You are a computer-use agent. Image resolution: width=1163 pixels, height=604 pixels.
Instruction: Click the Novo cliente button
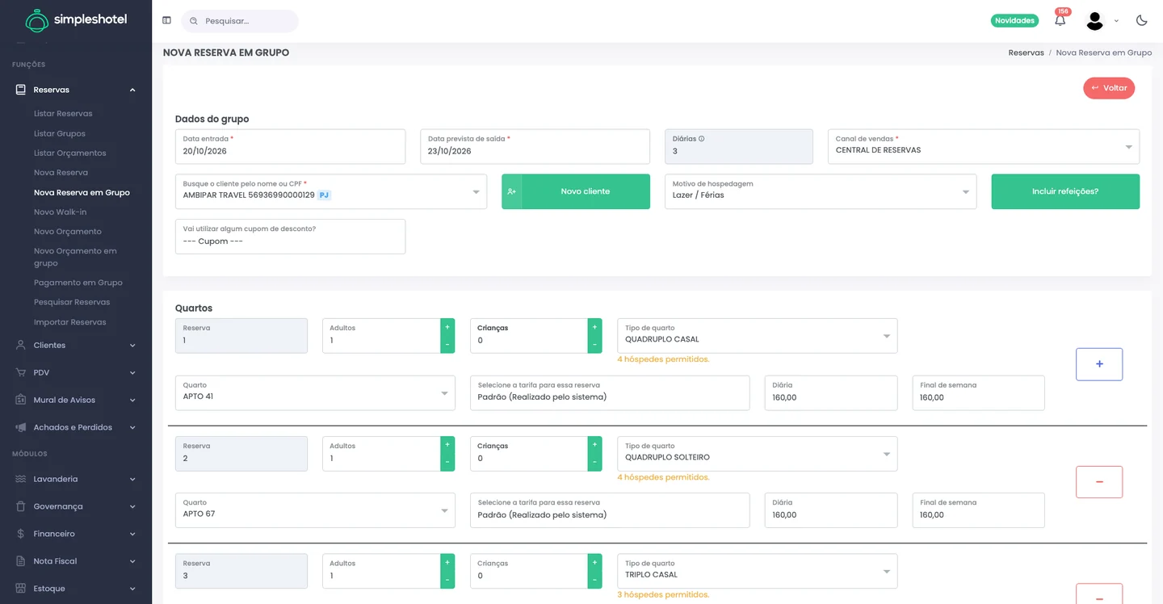[x=576, y=191]
